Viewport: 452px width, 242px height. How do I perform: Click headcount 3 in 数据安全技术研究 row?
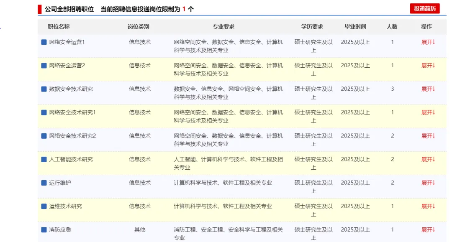392,89
